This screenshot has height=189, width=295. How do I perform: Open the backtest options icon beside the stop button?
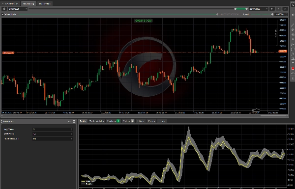click(x=285, y=9)
